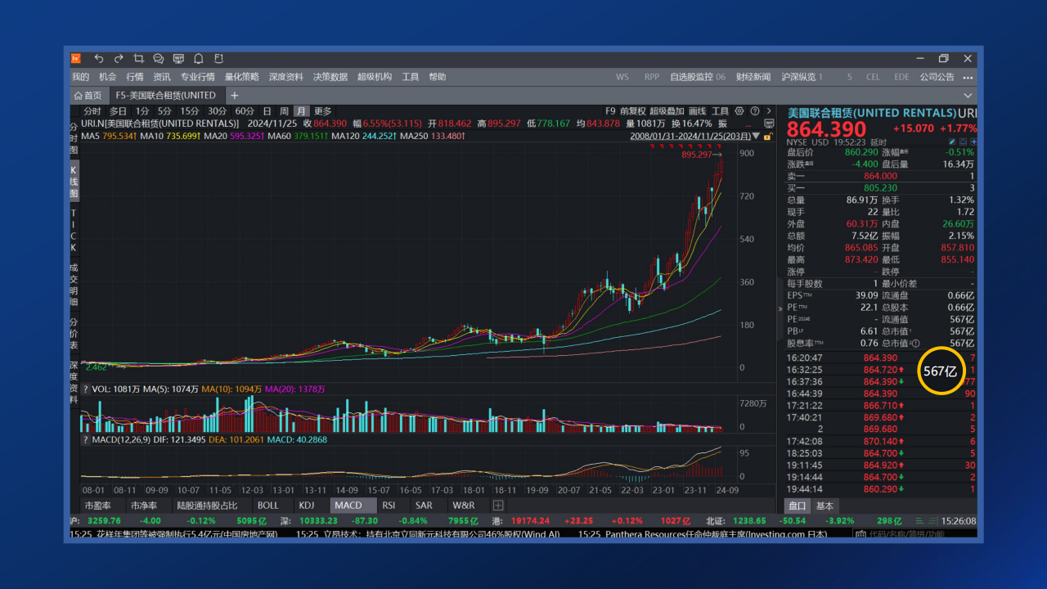1047x589 pixels.
Task: Click the home icon on 首页 tab
Action: pyautogui.click(x=77, y=96)
